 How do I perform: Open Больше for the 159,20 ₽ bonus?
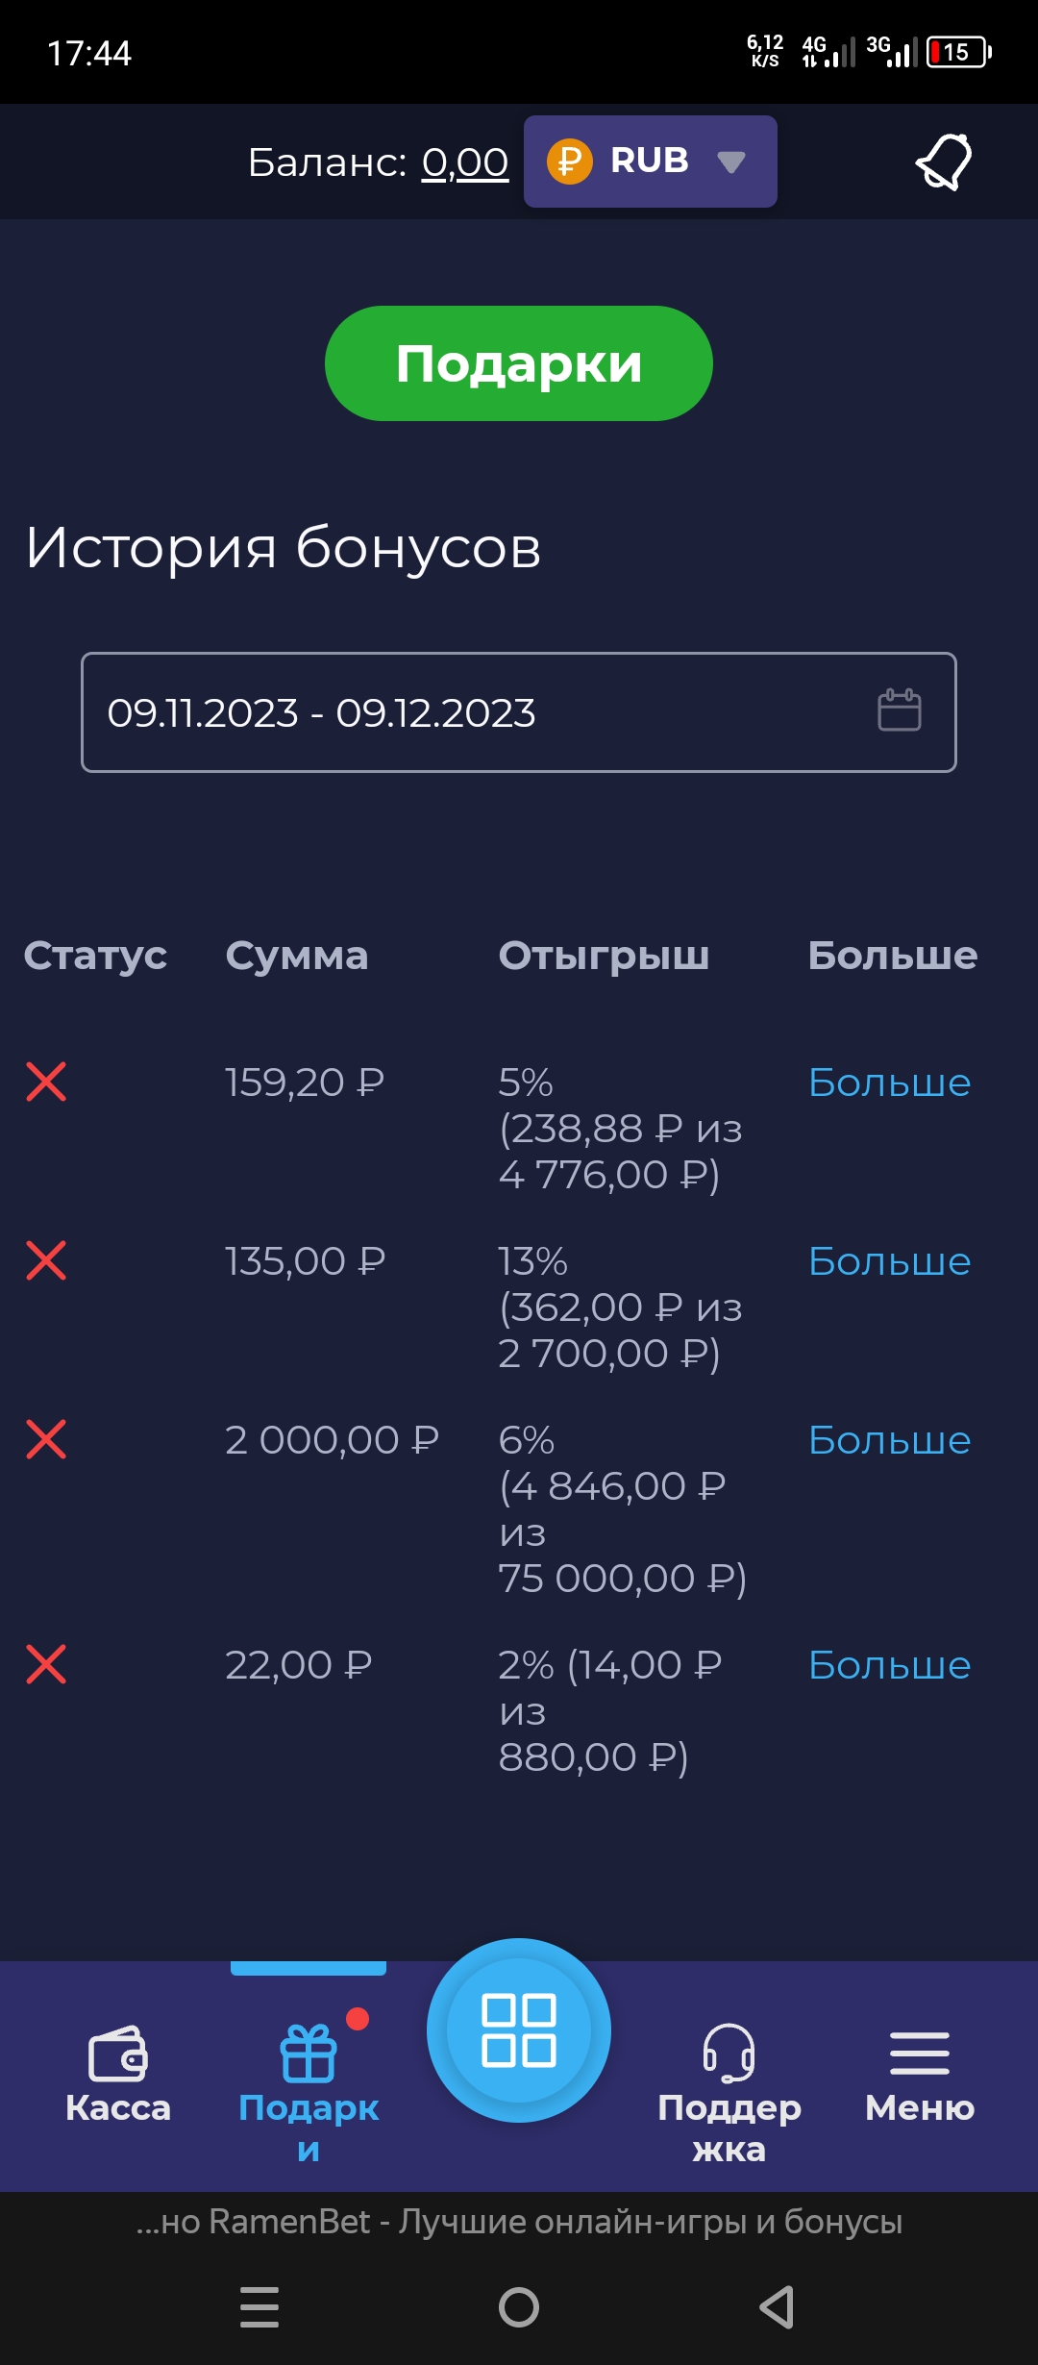coord(889,1083)
